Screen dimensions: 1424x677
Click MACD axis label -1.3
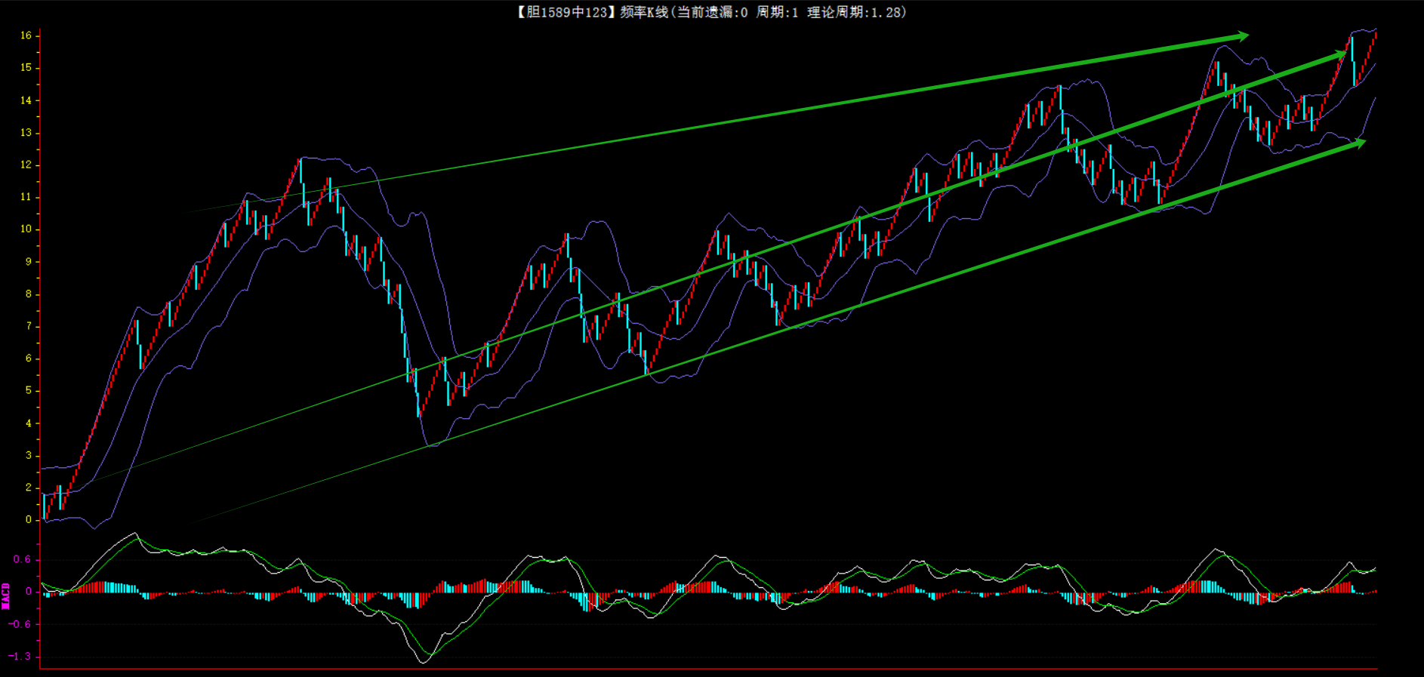click(x=20, y=657)
